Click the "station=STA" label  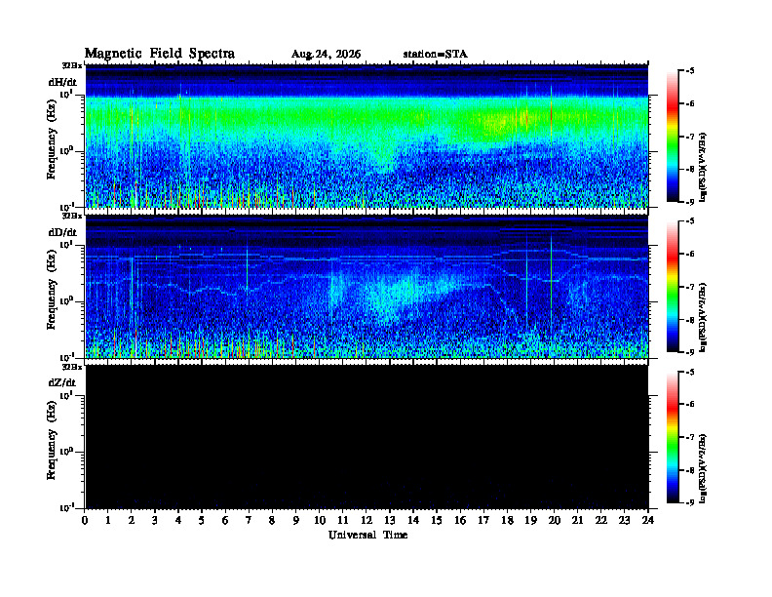pos(435,55)
